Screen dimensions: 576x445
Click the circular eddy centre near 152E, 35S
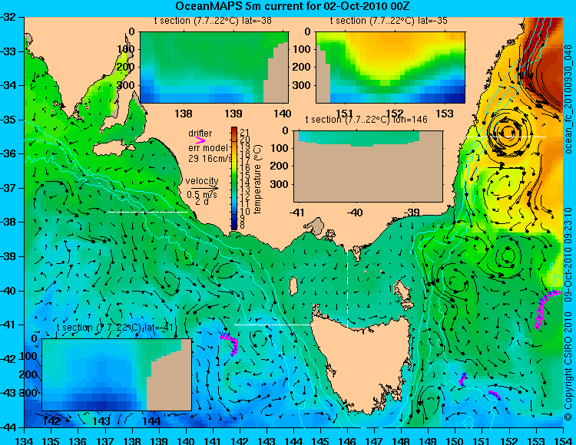(x=508, y=131)
